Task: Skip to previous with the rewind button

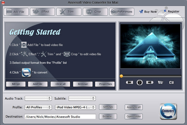Action: [x=129, y=82]
